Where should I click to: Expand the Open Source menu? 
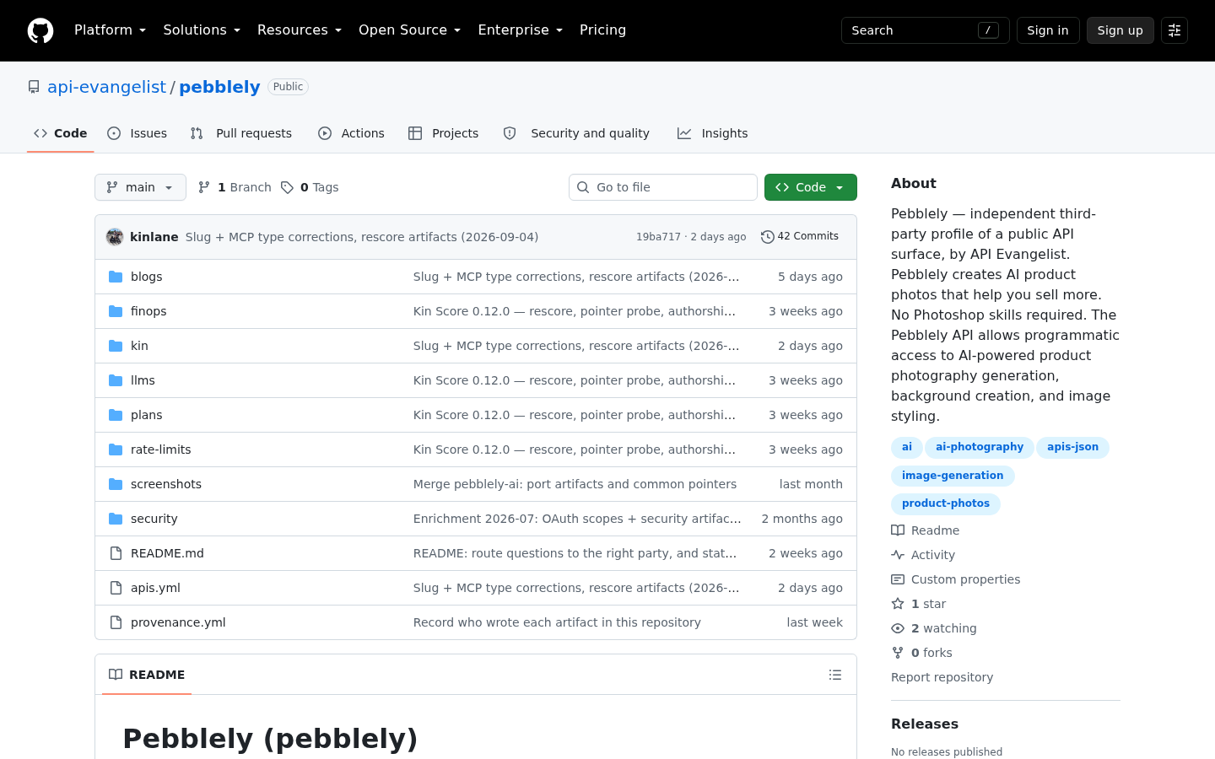(x=410, y=30)
